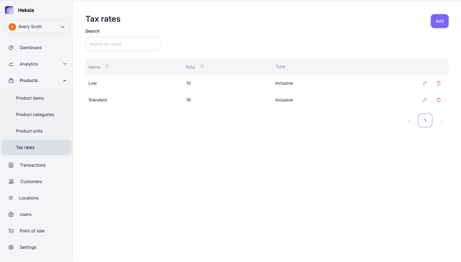Screen dimensions: 461x262
Task: Open the Settings page
Action: click(28, 247)
